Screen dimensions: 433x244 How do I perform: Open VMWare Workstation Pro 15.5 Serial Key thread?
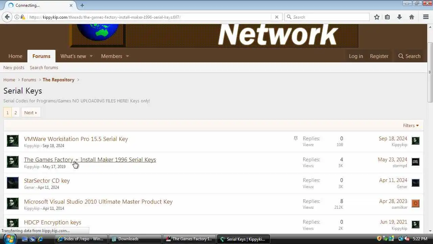tap(76, 139)
